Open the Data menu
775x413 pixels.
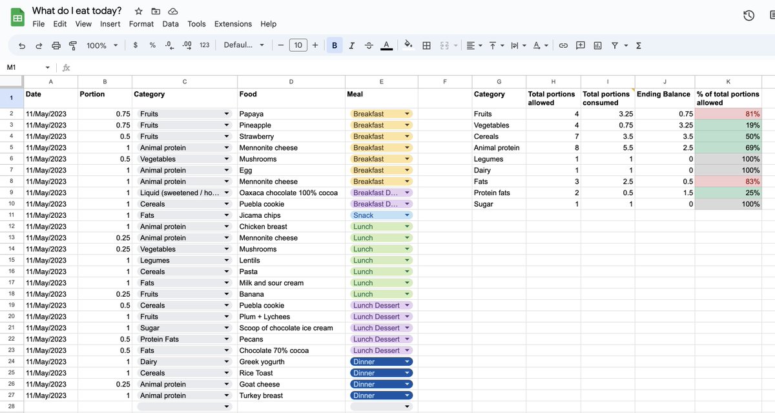[170, 24]
